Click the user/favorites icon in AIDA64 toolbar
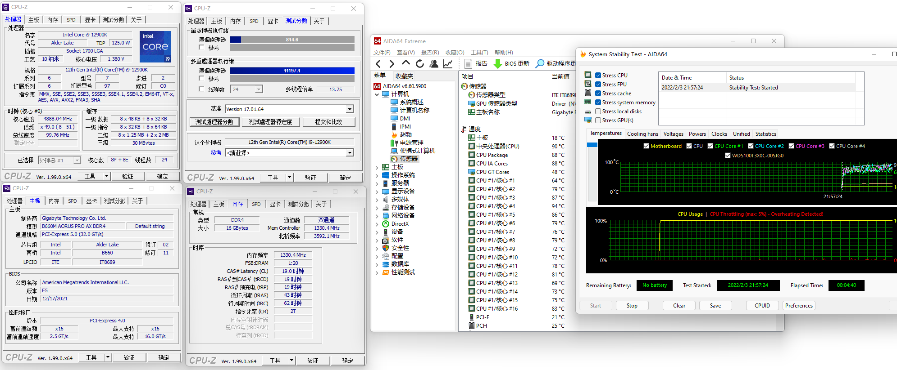This screenshot has width=897, height=370. (434, 64)
